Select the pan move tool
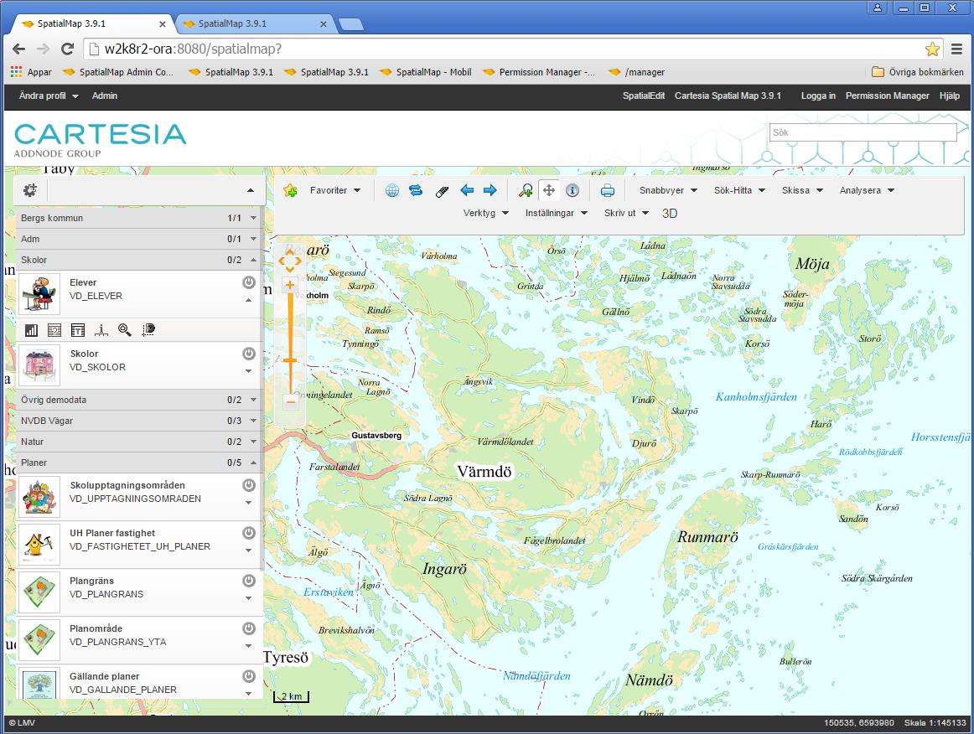Image resolution: width=974 pixels, height=734 pixels. [549, 191]
